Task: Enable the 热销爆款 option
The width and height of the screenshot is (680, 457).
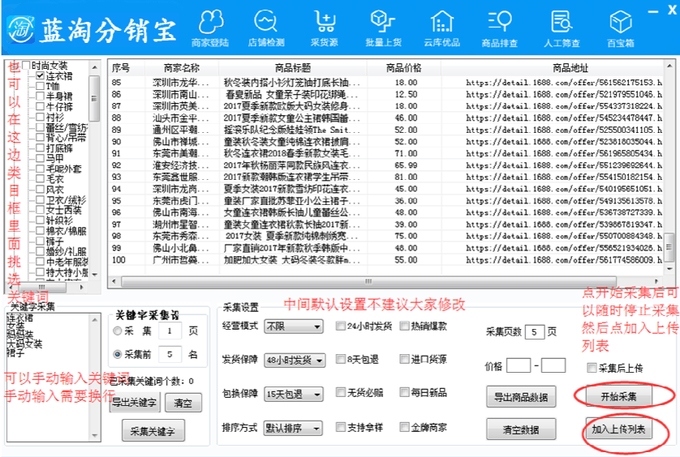Action: [404, 326]
